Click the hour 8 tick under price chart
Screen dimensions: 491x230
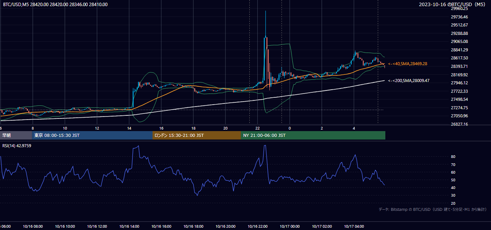33,128
